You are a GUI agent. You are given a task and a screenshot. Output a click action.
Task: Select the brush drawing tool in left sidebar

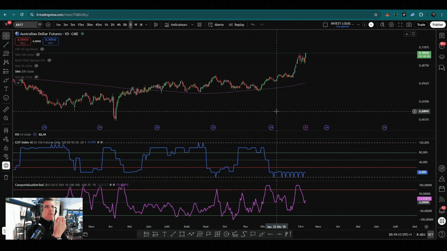(6, 80)
